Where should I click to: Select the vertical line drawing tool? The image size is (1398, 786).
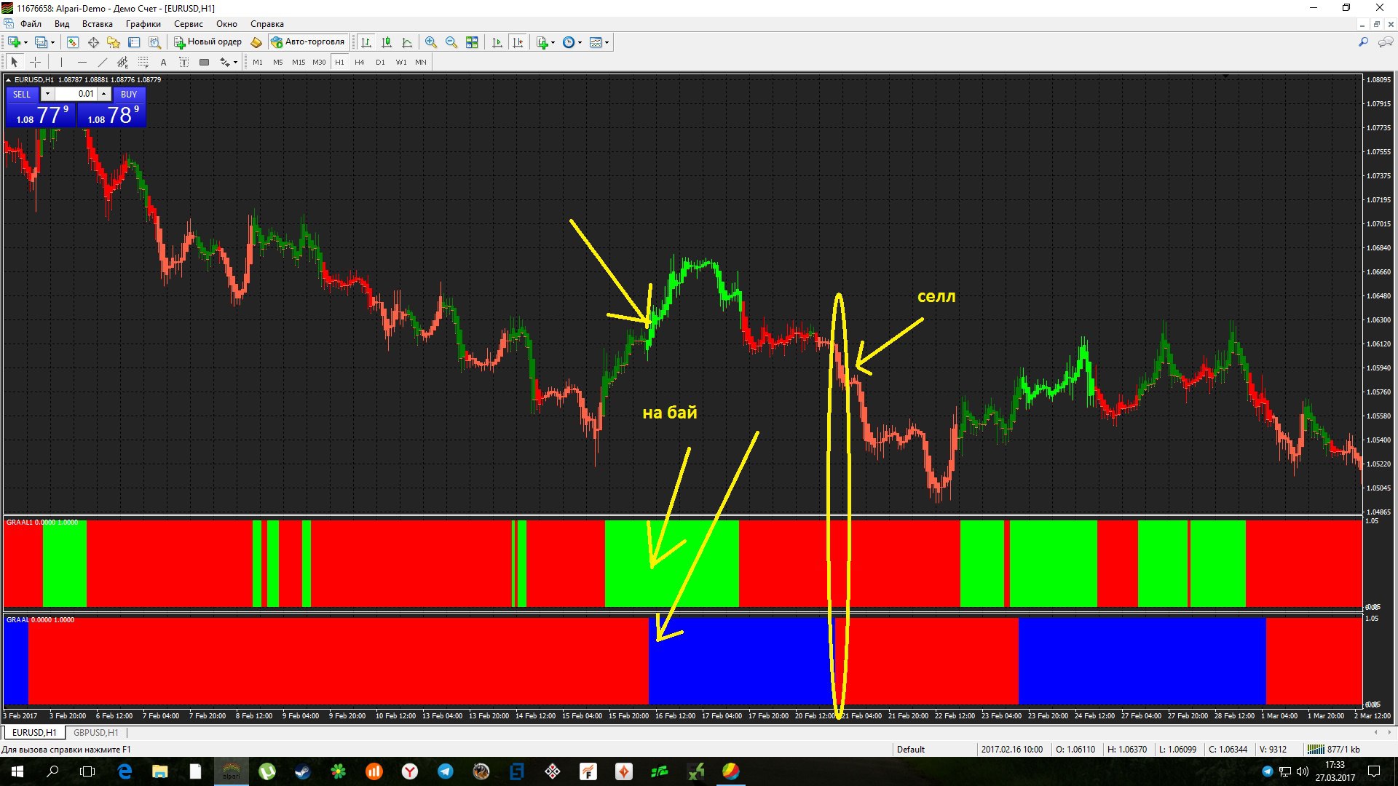[x=61, y=62]
